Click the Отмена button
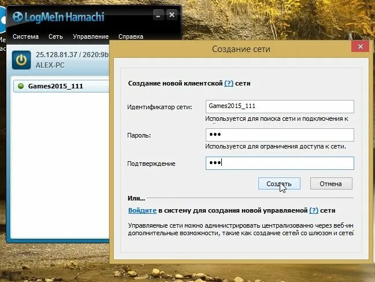This screenshot has height=282, width=375. click(331, 183)
